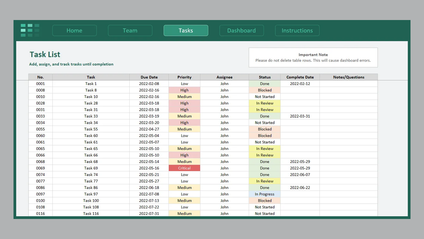This screenshot has height=239, width=424.
Task: Click the Priority column header
Action: (x=184, y=77)
